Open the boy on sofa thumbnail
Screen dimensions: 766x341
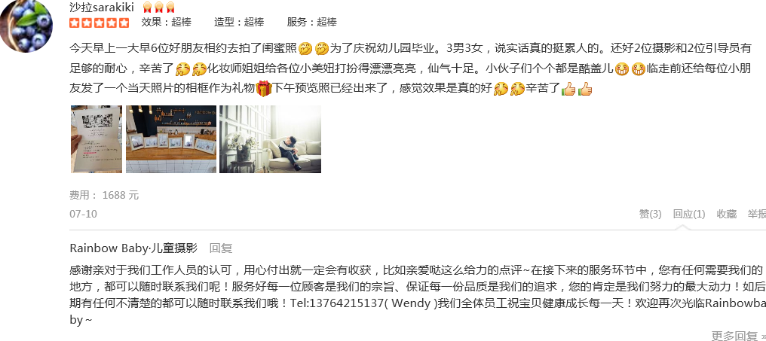(270, 139)
